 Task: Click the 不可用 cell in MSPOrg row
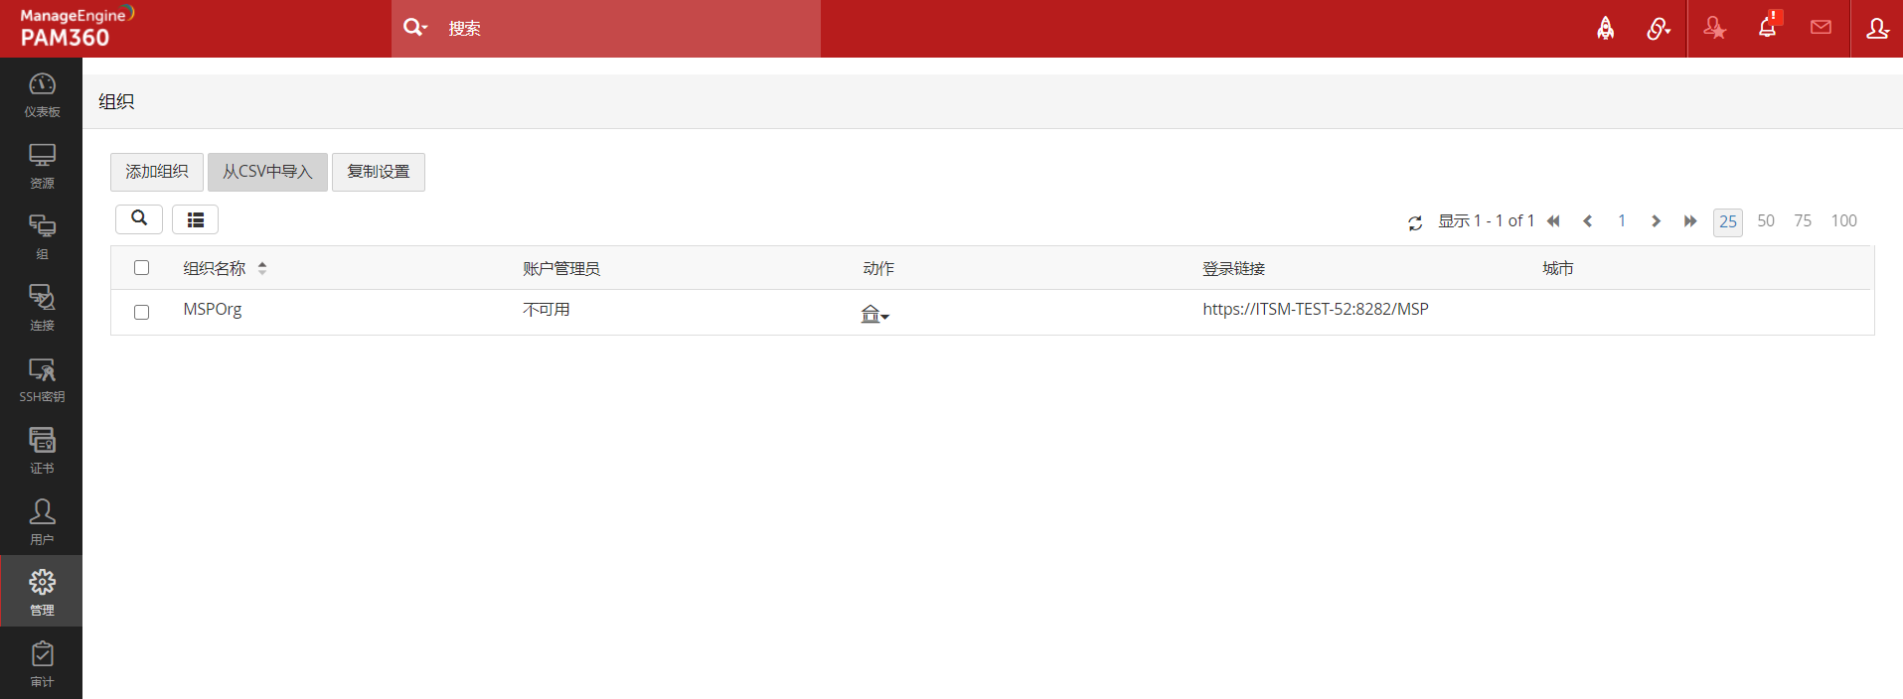click(x=547, y=310)
